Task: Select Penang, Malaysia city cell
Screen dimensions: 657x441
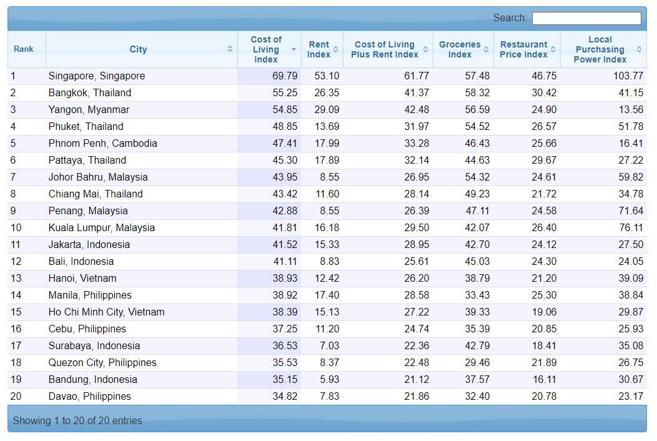Action: pos(142,211)
